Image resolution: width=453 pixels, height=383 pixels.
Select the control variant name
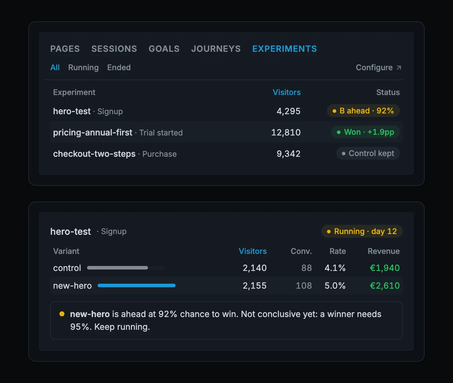pos(67,268)
